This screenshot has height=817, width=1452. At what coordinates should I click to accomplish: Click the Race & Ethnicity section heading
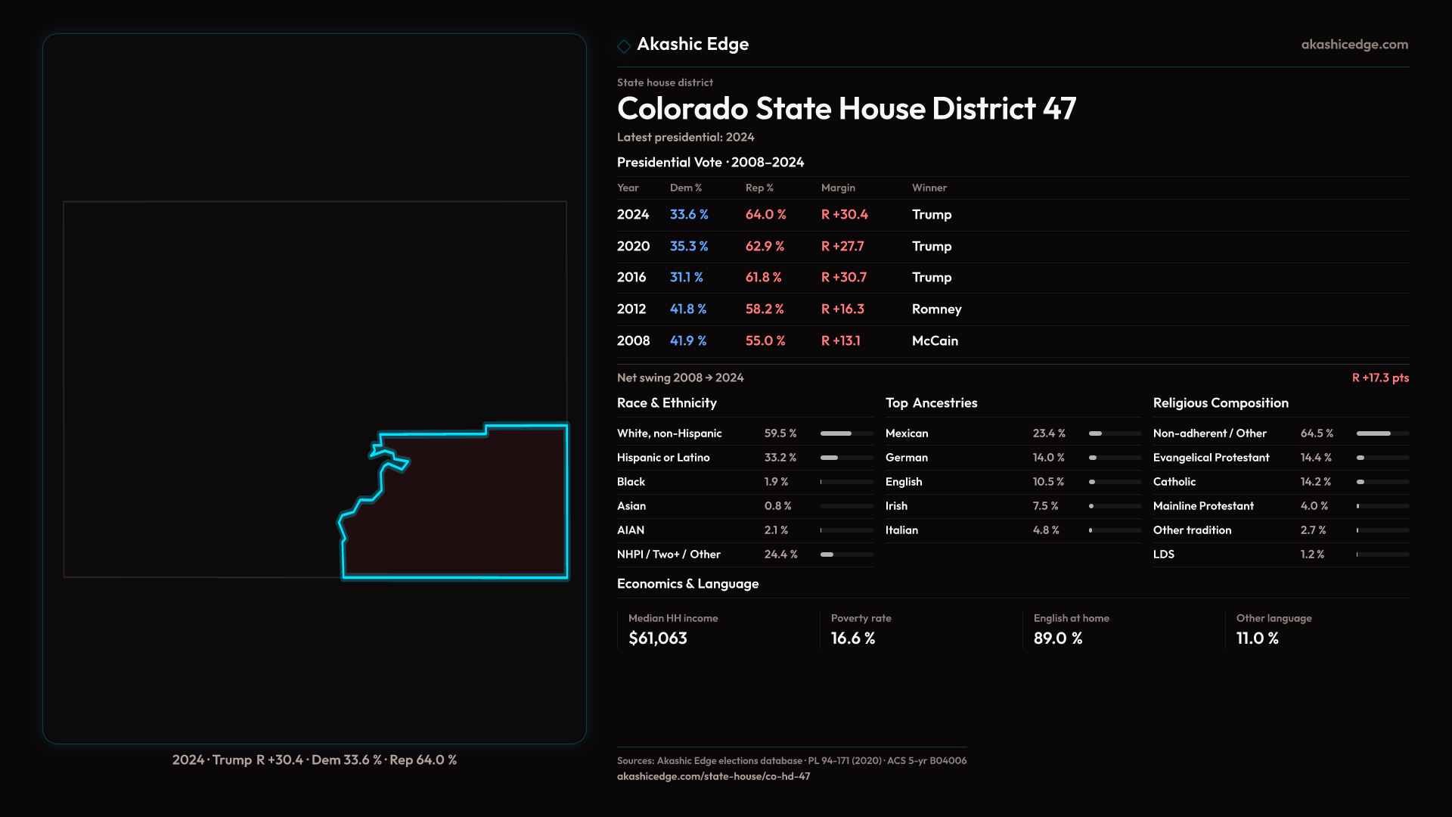(666, 403)
